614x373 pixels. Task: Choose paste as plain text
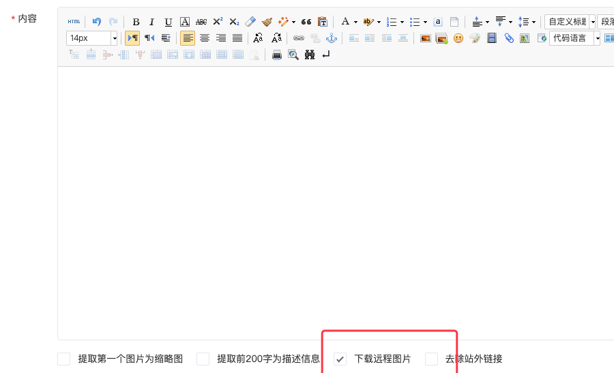(323, 22)
